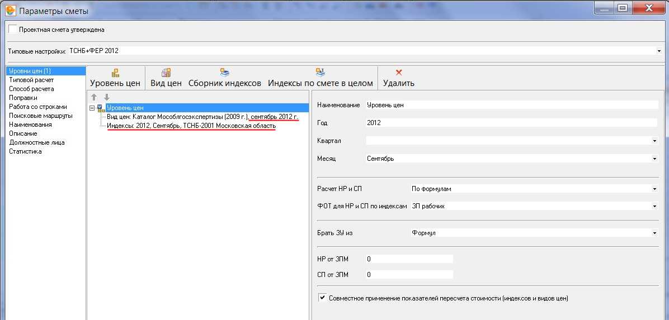Click the red Удалить delete icon

[x=399, y=73]
